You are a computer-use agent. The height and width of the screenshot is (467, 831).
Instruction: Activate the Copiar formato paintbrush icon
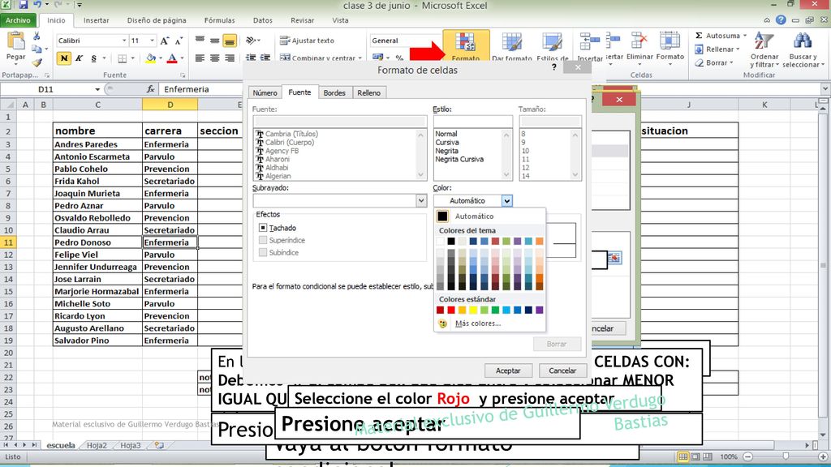click(36, 62)
